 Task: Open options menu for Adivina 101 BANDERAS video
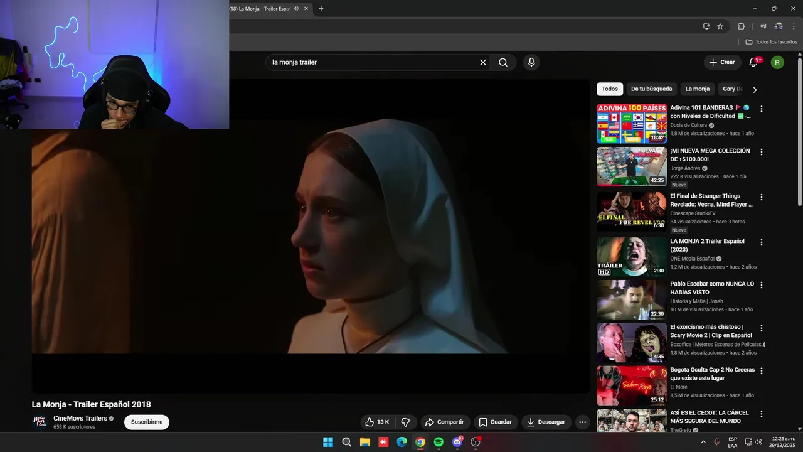click(x=762, y=109)
